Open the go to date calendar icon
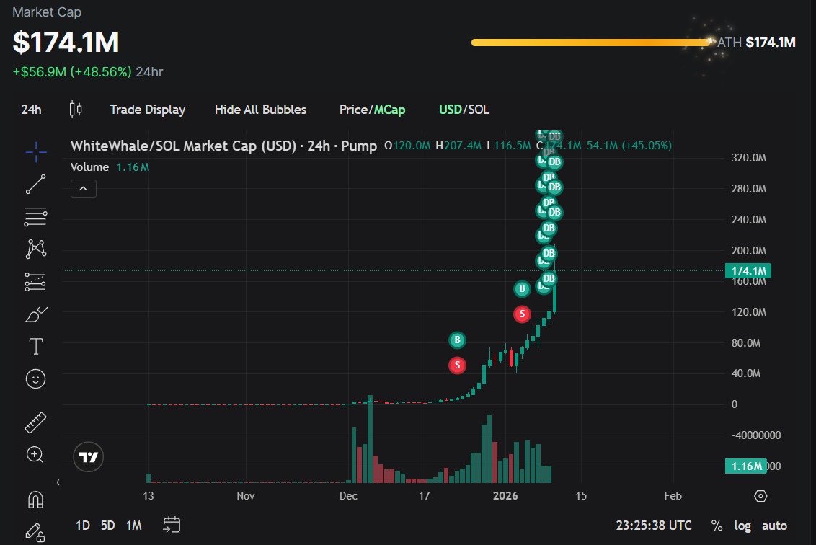The image size is (816, 545). click(x=172, y=525)
